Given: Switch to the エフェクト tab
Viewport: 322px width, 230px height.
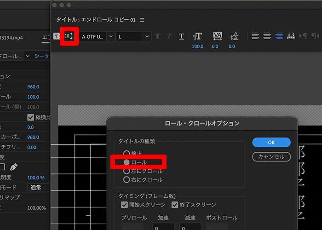Looking at the screenshot, I should (46, 38).
